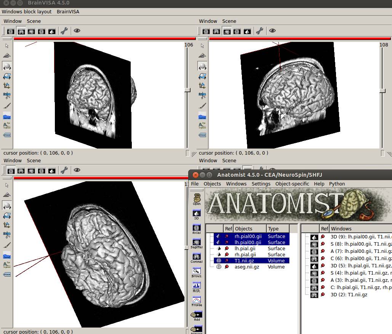Click the Sagittal window icon in Anatomist sidebar

pos(197,243)
